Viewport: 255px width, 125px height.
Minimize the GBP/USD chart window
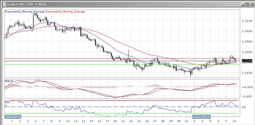pyautogui.click(x=242, y=4)
